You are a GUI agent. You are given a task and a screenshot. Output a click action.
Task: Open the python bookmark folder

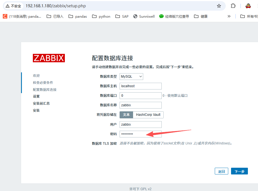(x=101, y=17)
